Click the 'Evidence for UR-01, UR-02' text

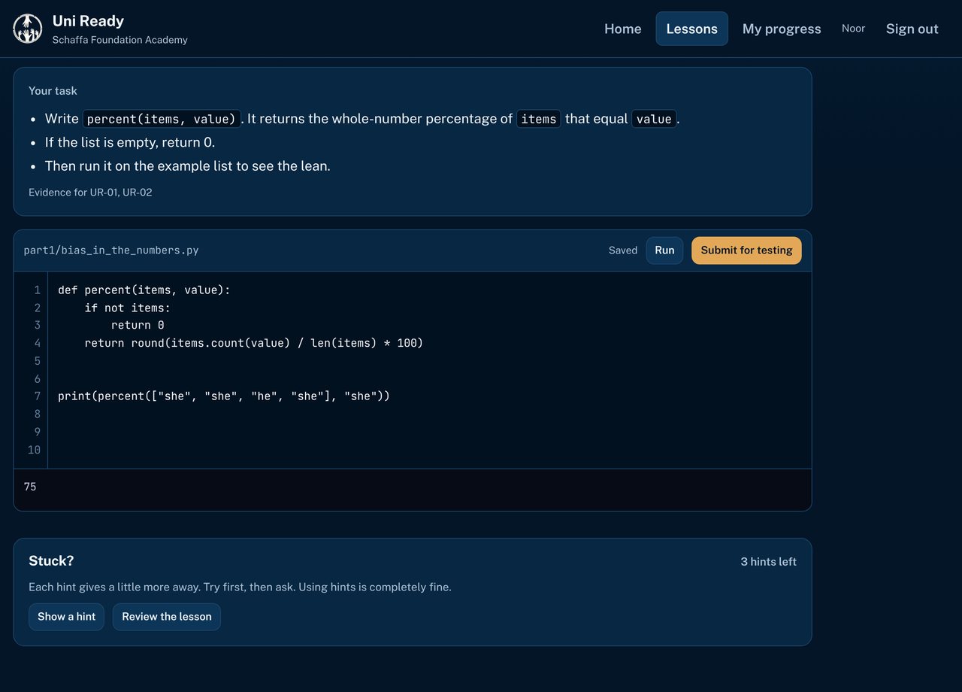click(x=90, y=193)
